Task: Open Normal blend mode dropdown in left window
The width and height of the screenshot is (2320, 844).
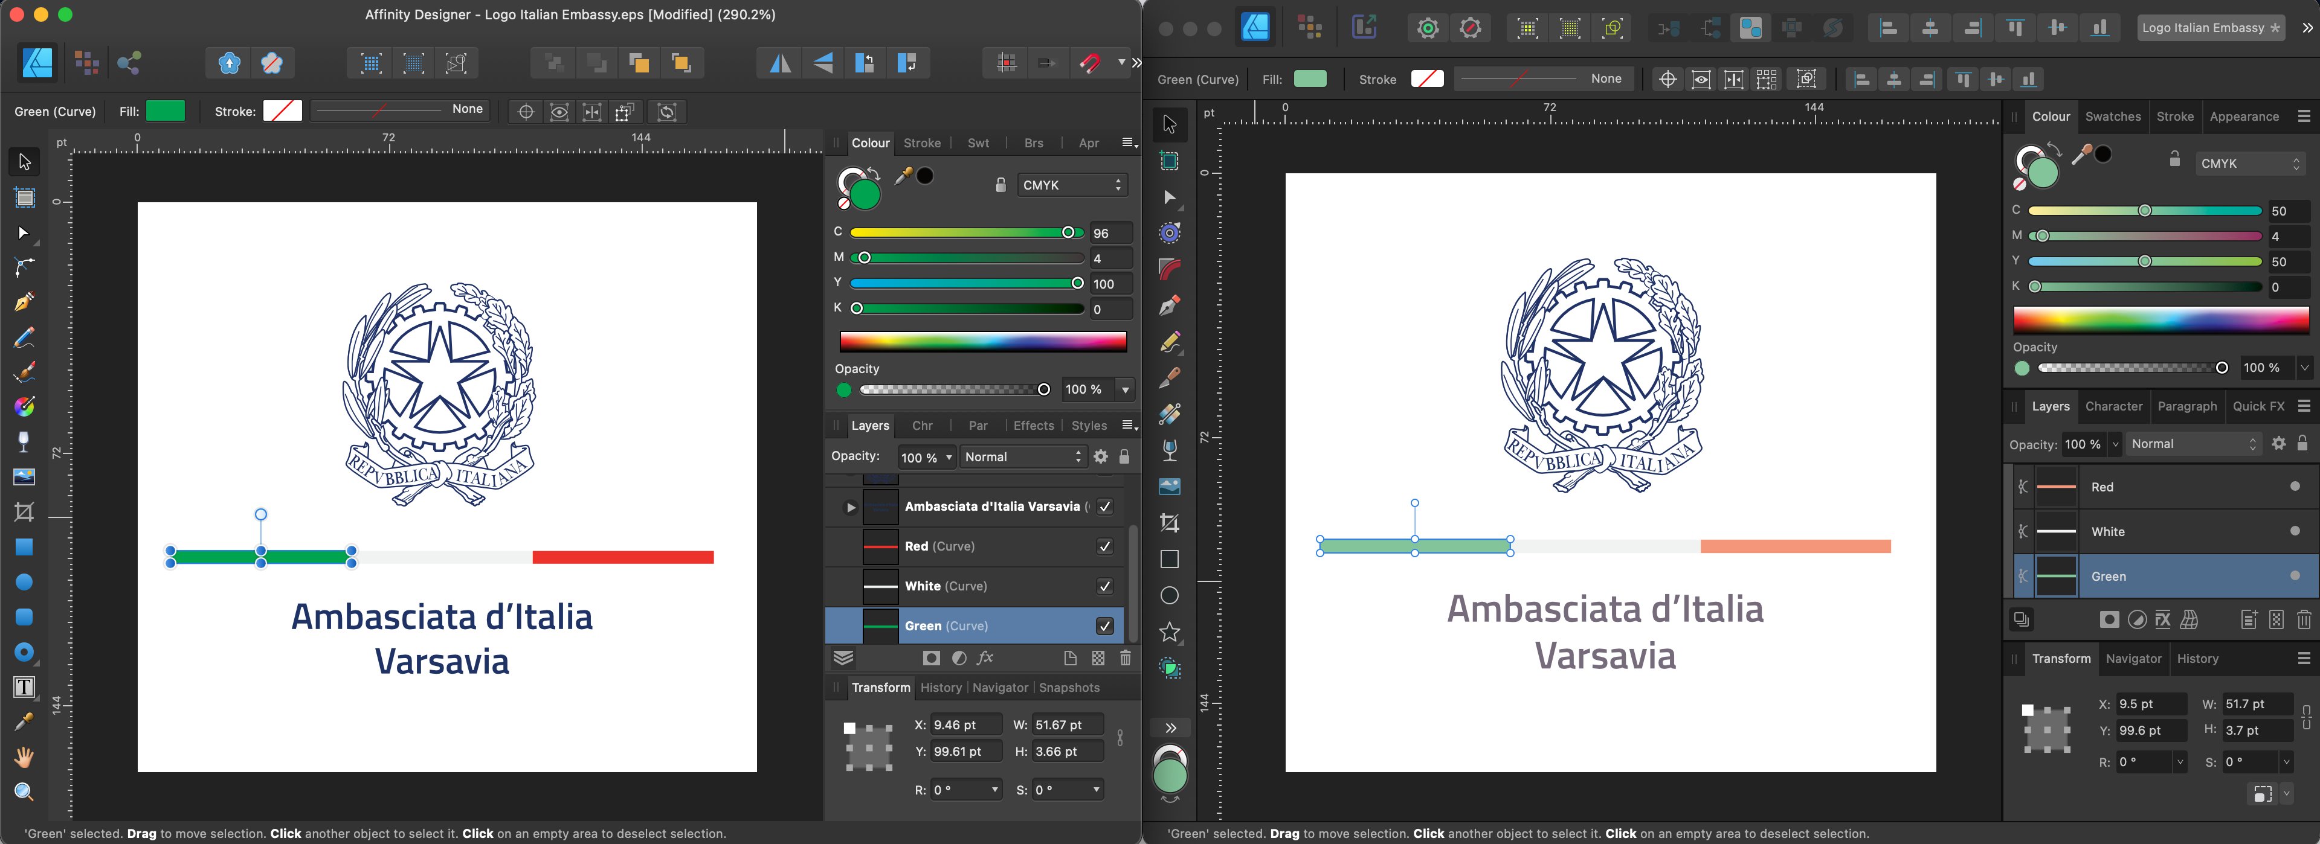Action: tap(1023, 457)
